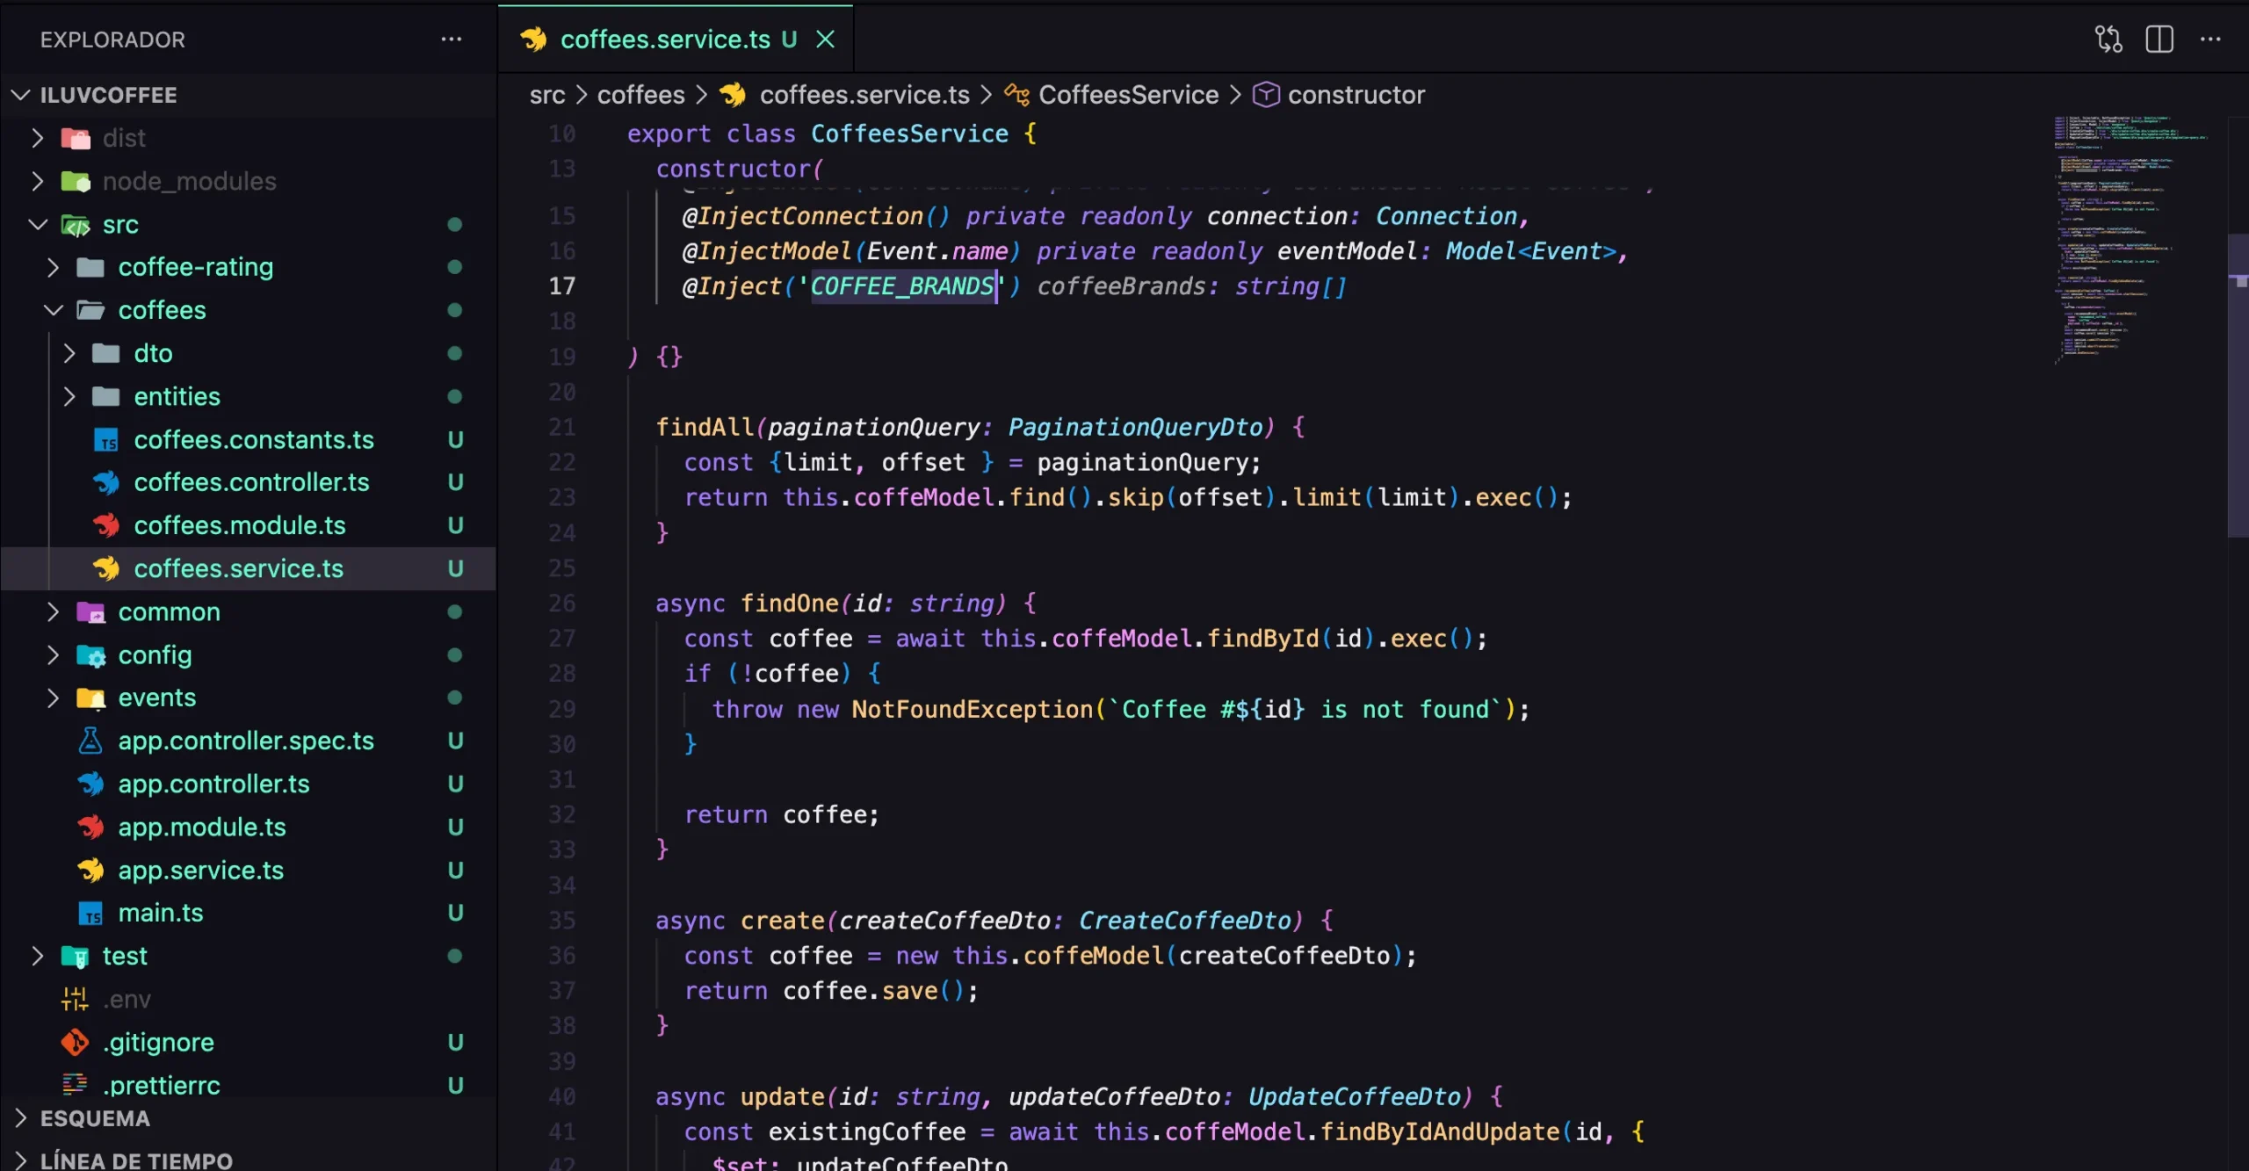Screen dimensions: 2249x1171
Task: Open coffees.controller.ts from the file tree
Action: (251, 482)
